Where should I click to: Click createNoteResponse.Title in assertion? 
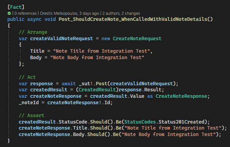pyautogui.click(x=53, y=128)
